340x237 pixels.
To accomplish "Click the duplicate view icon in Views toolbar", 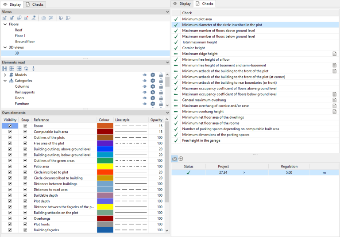I will coord(19,18).
